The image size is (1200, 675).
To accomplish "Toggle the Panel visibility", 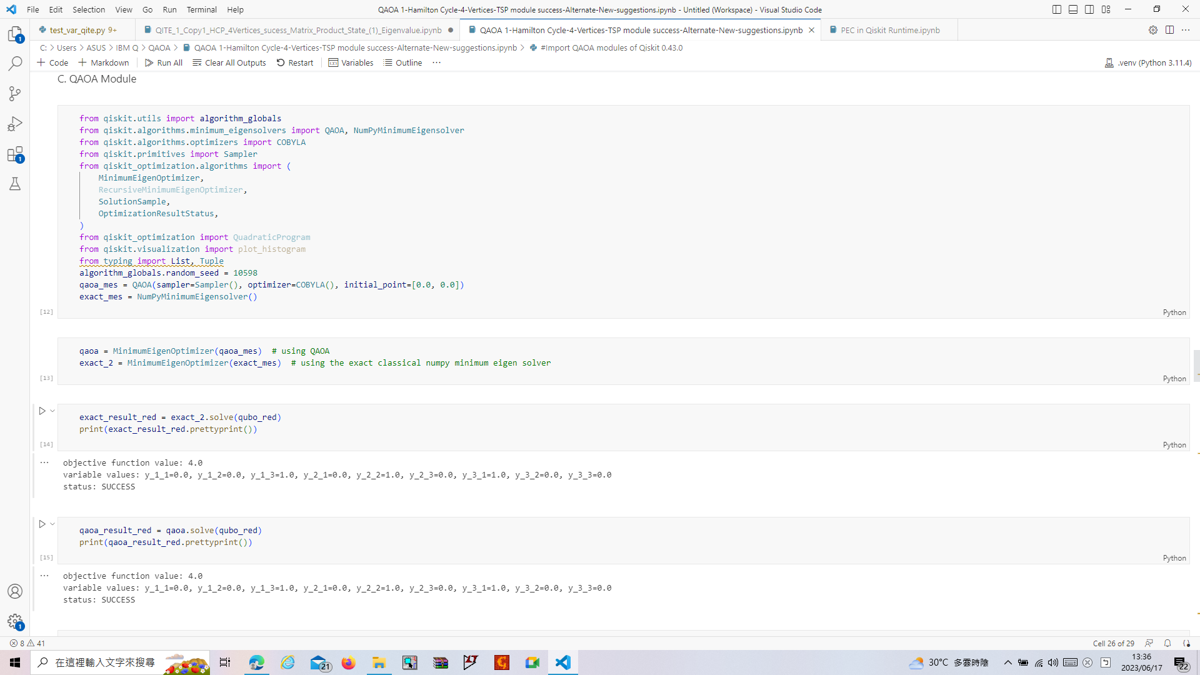I will pyautogui.click(x=1073, y=9).
